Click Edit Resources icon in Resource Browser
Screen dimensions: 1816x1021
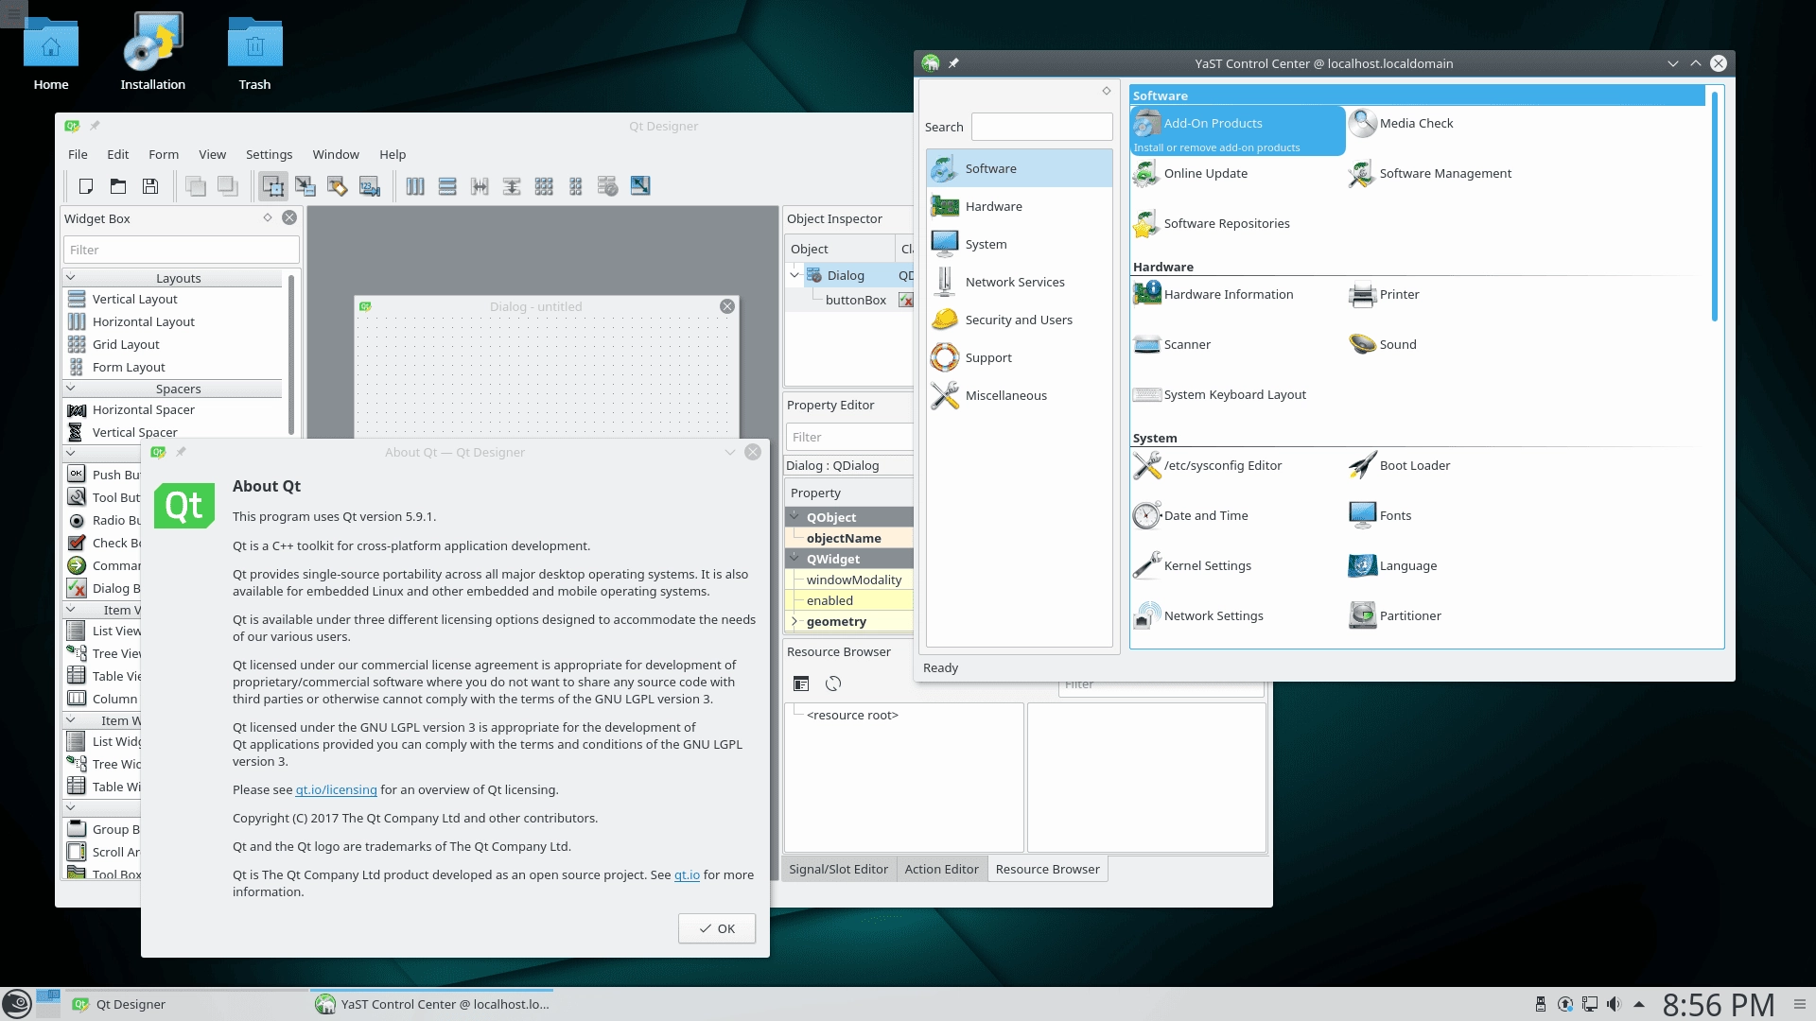pyautogui.click(x=801, y=684)
